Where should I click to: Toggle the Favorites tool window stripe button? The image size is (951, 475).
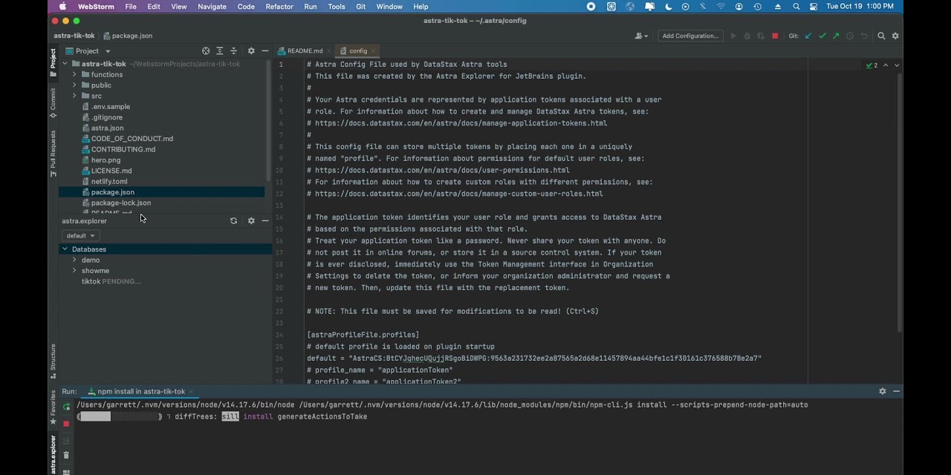pos(53,407)
